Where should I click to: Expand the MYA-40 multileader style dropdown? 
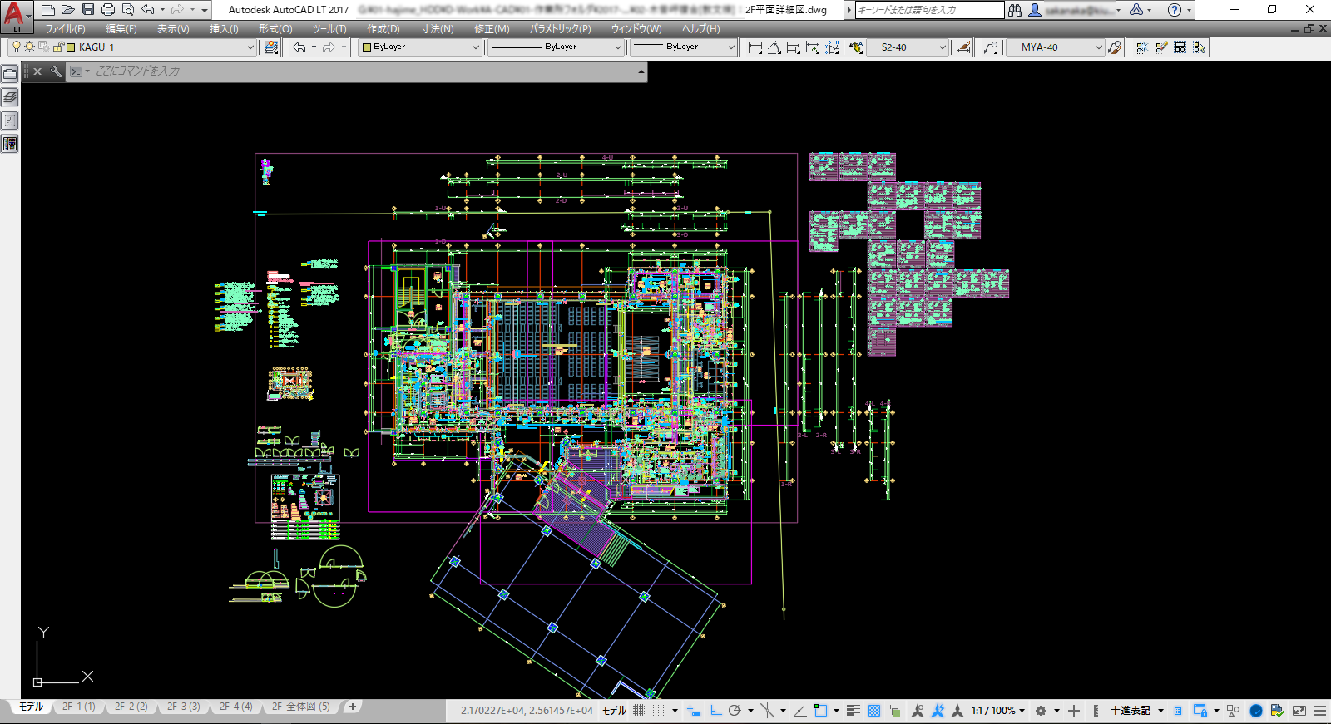[1099, 47]
